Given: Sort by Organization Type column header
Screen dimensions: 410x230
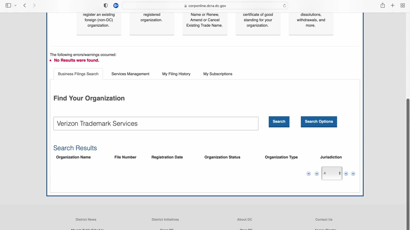Looking at the screenshot, I should tap(281, 157).
